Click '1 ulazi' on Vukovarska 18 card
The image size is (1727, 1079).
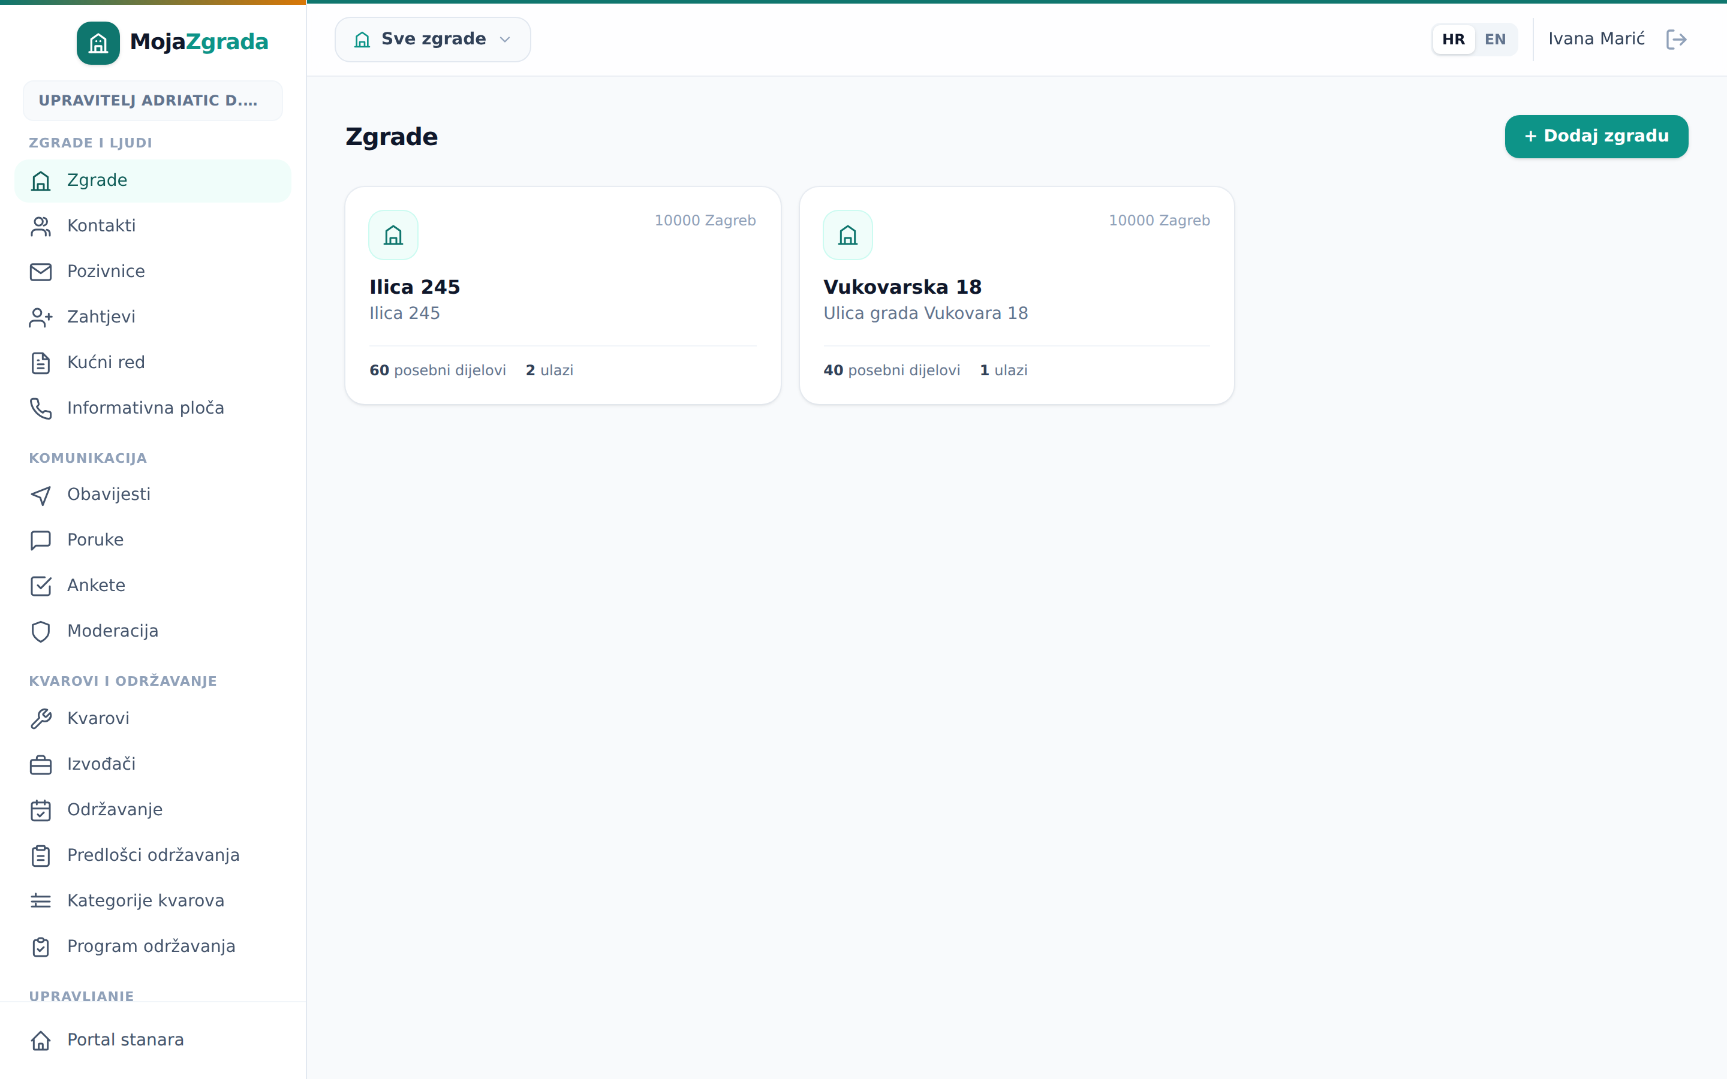coord(1003,370)
